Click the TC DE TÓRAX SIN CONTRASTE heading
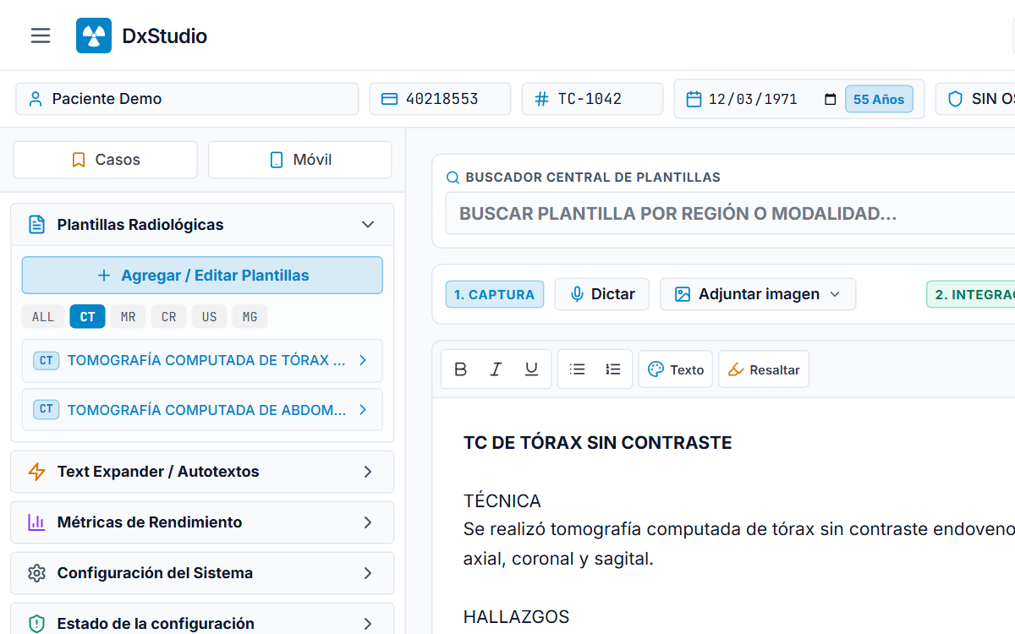Image resolution: width=1015 pixels, height=634 pixels. click(x=598, y=442)
